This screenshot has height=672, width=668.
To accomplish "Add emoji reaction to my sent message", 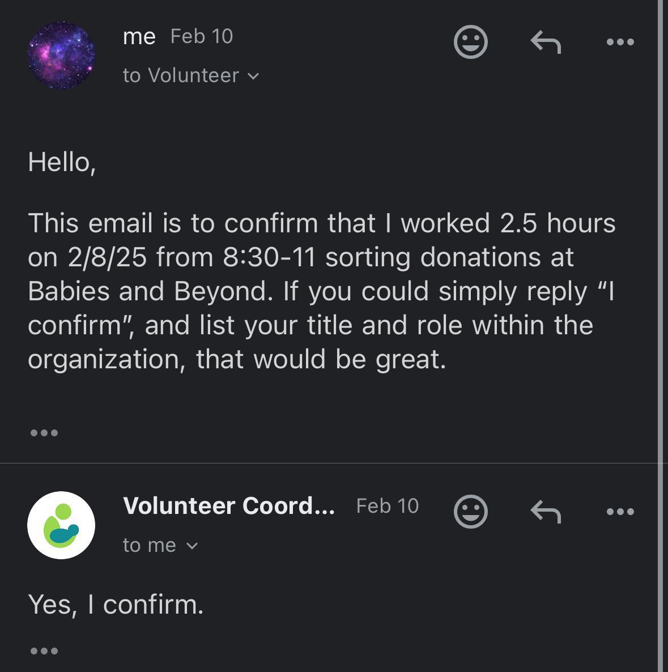I will coord(470,42).
